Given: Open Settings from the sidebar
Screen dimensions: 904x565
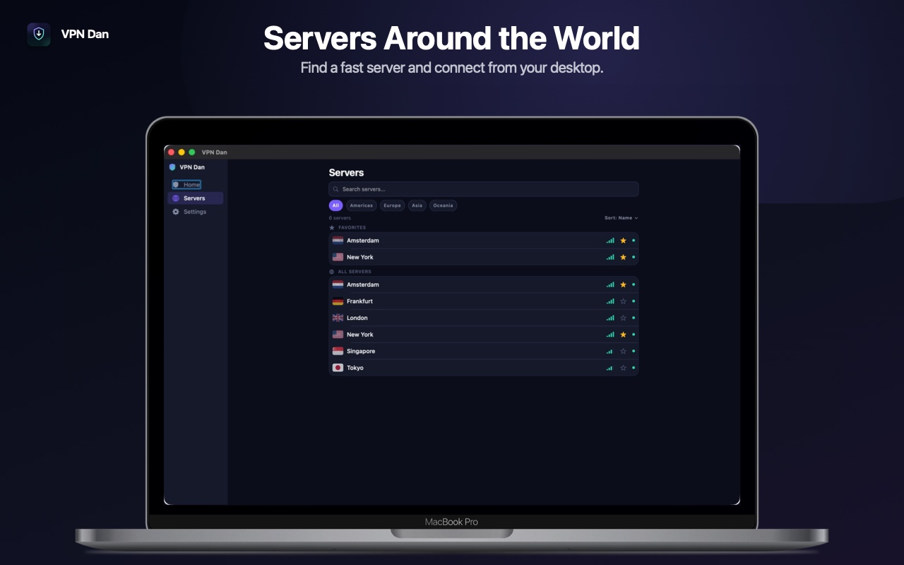Looking at the screenshot, I should tap(196, 212).
